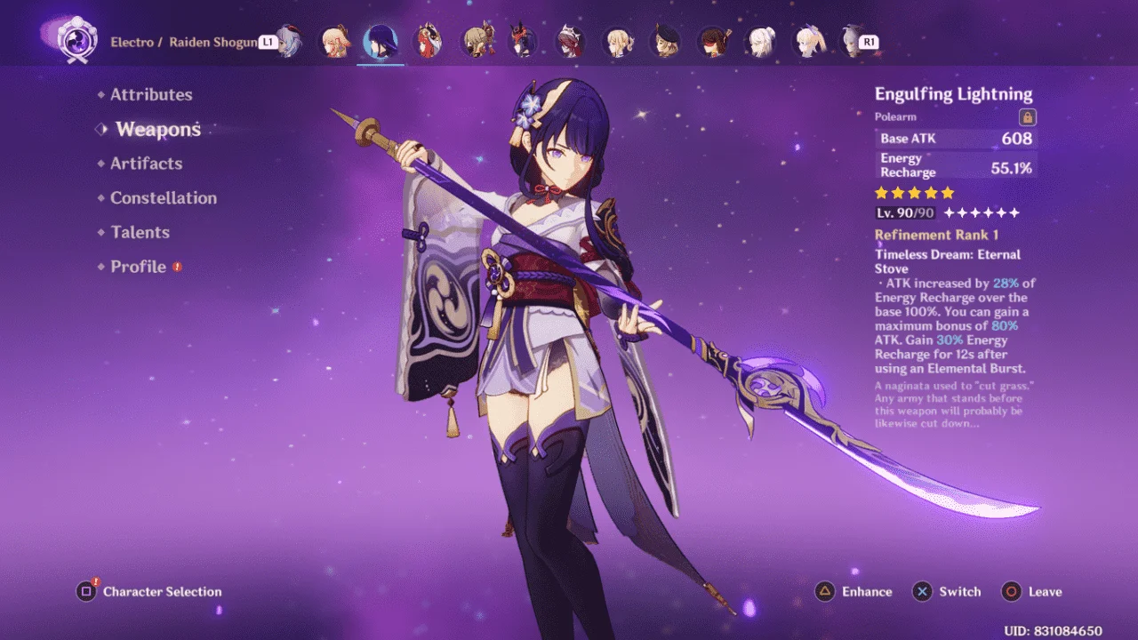Select the tenth portrait in the party row
Screen dimensions: 1138x640
[x=712, y=41]
